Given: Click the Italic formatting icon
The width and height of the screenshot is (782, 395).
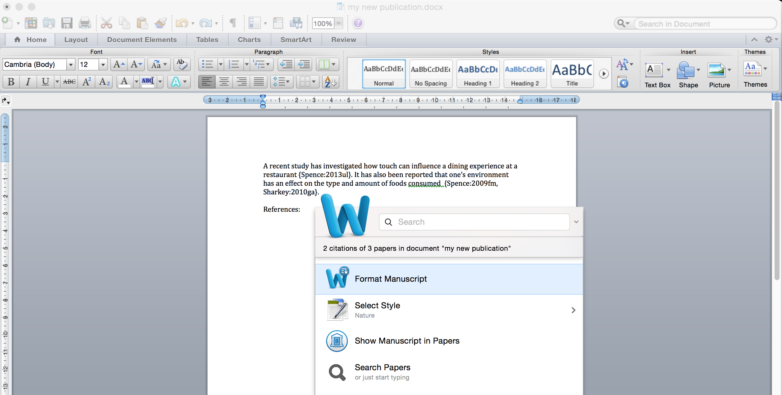Looking at the screenshot, I should [x=29, y=82].
